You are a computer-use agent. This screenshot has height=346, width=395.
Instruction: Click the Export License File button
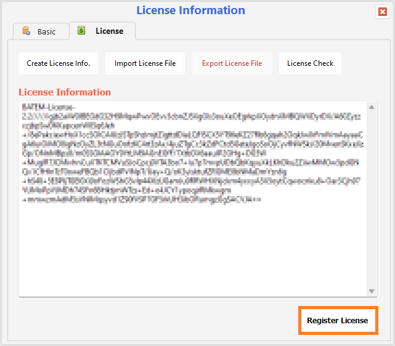click(232, 63)
